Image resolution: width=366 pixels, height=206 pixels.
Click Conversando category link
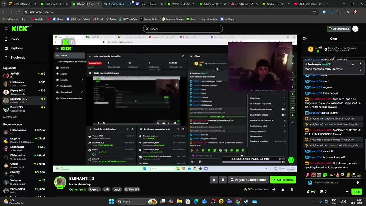[x=77, y=189]
